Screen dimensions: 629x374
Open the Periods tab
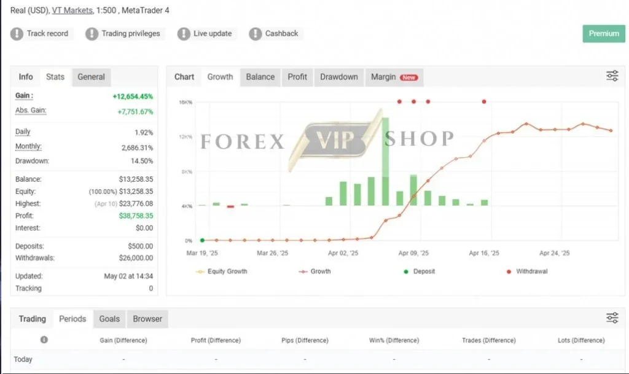pyautogui.click(x=72, y=319)
